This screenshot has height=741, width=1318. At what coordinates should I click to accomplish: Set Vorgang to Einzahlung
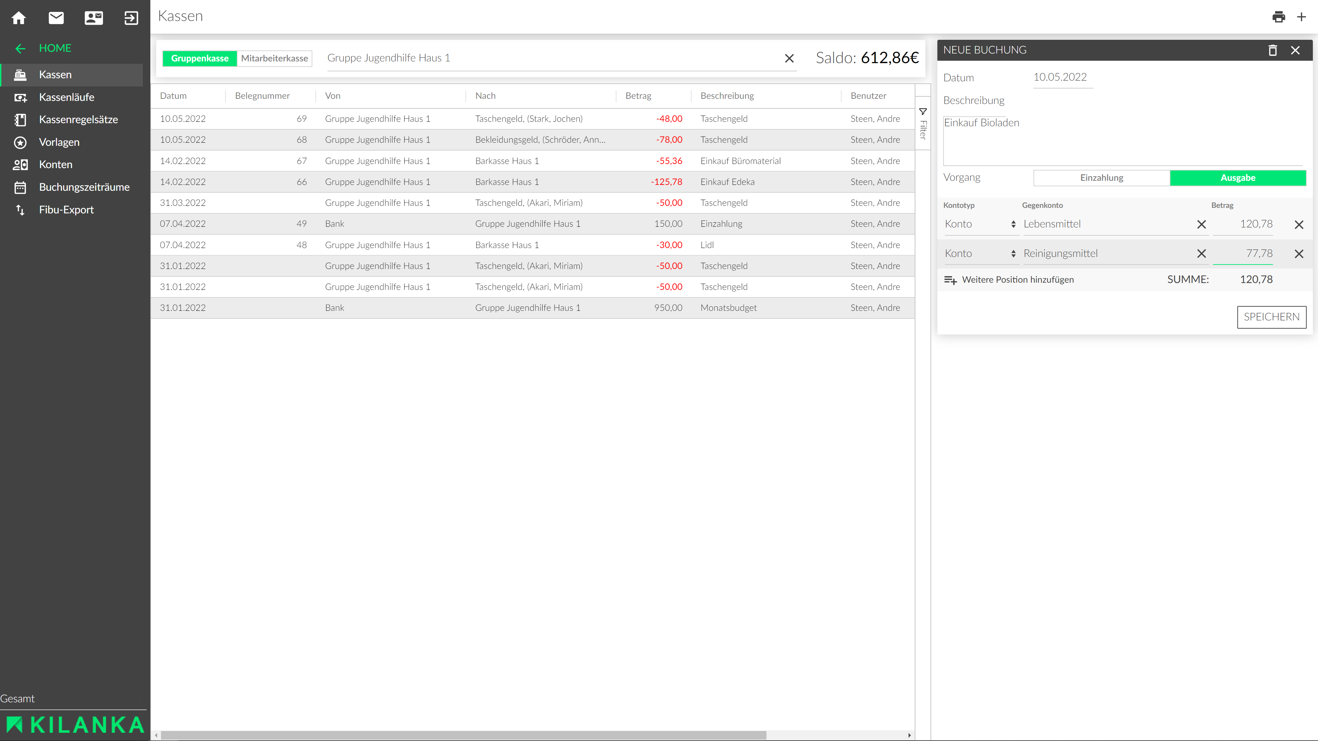coord(1101,178)
